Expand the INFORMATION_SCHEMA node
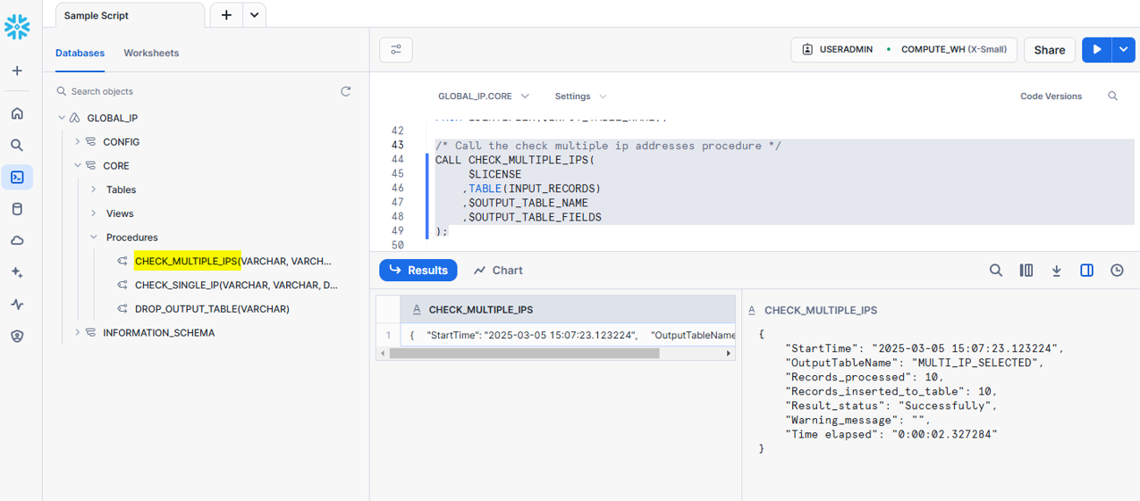Viewport: 1140px width, 501px height. click(78, 332)
